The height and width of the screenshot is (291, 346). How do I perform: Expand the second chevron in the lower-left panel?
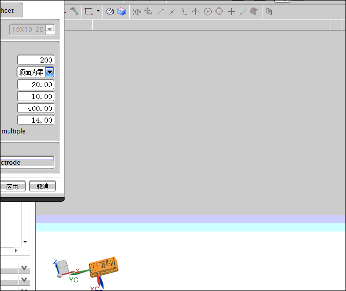click(24, 280)
